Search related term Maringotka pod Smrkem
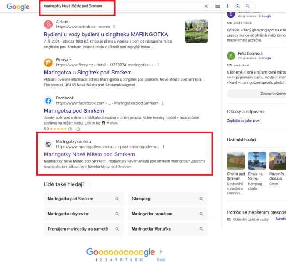The width and height of the screenshot is (286, 266). 84,199
